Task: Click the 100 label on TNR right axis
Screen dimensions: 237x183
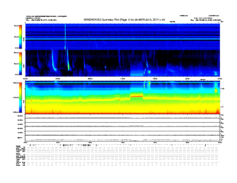Action: [x=223, y=89]
